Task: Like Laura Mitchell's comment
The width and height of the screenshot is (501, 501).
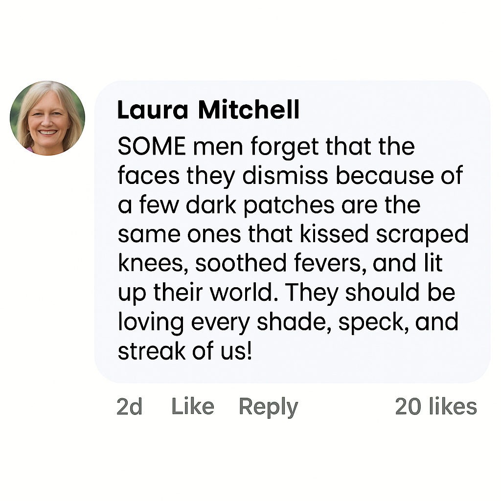Action: 192,407
